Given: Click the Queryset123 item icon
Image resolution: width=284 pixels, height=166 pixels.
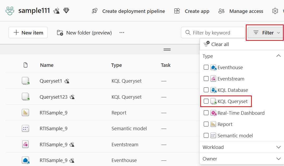Looking at the screenshot, I should (x=26, y=97).
